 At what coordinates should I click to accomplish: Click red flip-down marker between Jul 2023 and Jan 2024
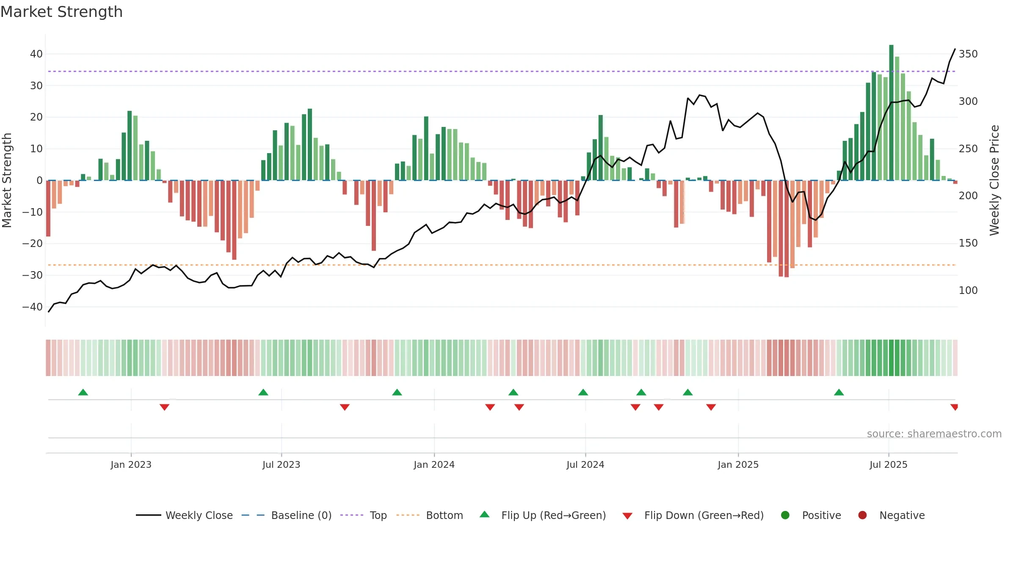(345, 407)
